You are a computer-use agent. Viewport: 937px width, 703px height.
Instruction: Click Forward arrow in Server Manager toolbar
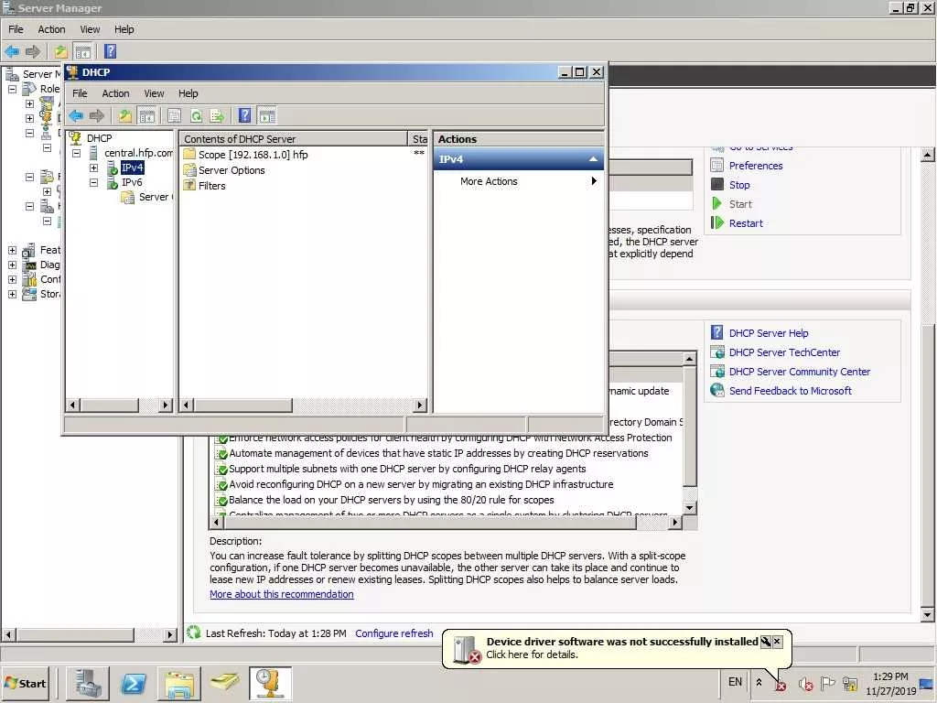tap(32, 51)
